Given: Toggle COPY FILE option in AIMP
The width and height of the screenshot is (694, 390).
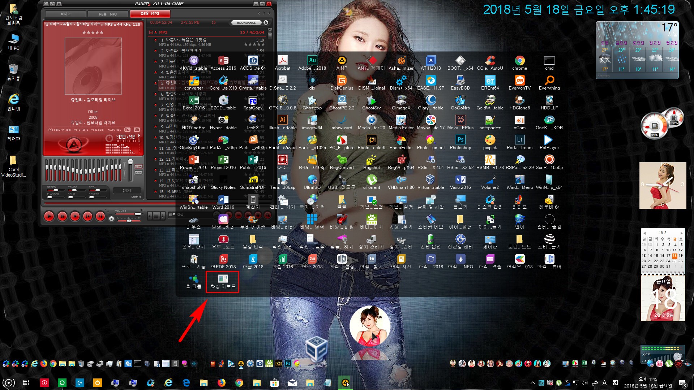Looking at the screenshot, I should [x=115, y=130].
